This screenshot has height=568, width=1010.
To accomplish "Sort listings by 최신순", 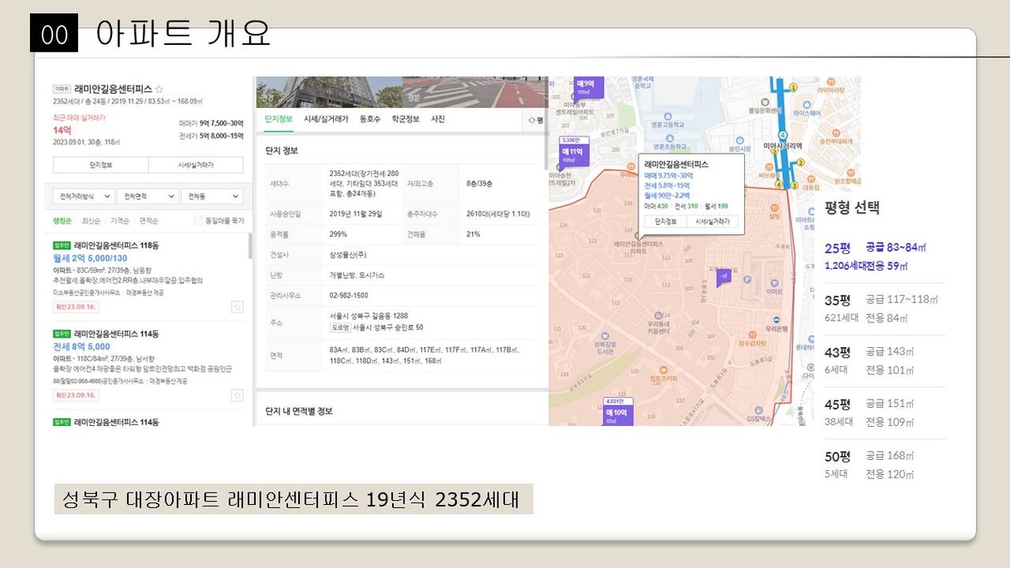I will click(x=91, y=221).
